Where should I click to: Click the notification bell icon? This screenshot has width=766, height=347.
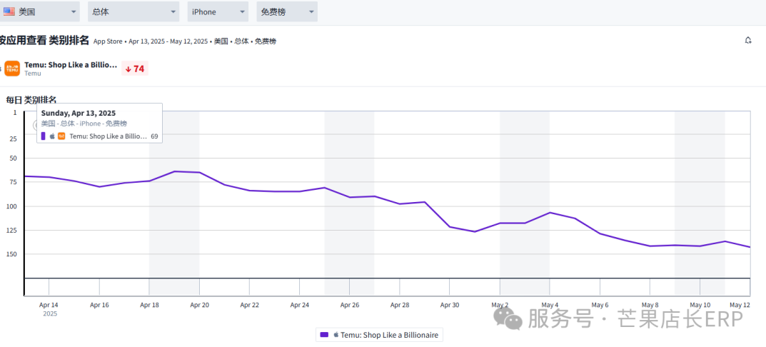tap(748, 41)
